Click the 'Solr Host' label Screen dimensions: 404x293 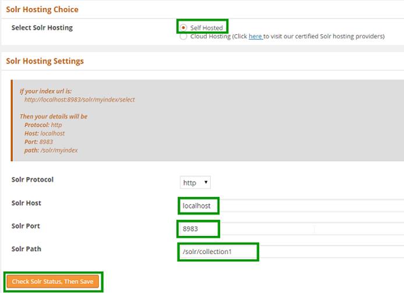[x=26, y=203]
